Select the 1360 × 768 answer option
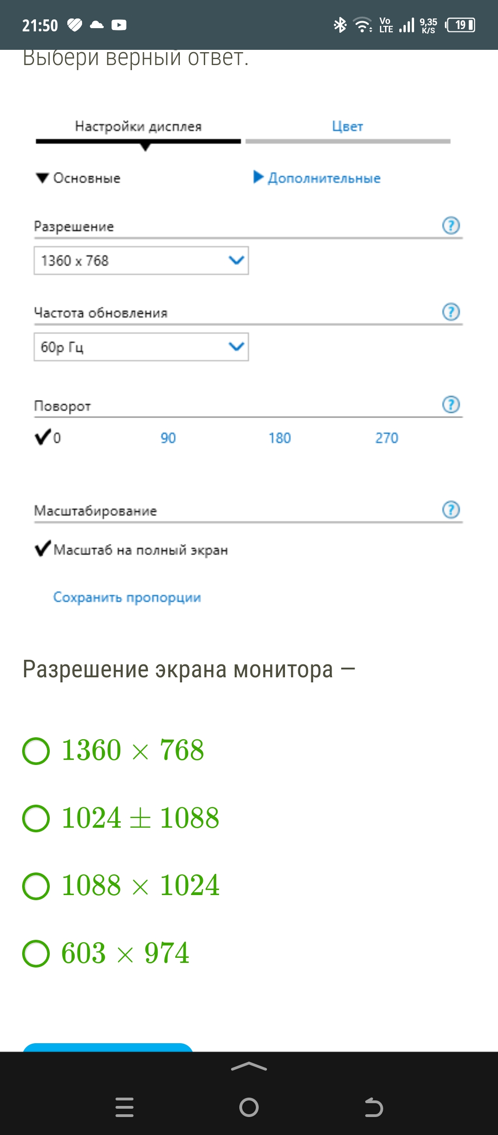498x1135 pixels. [36, 751]
